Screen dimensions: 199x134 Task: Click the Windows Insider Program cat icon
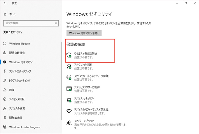tap(5, 127)
